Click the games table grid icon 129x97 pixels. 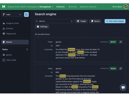coord(4,55)
